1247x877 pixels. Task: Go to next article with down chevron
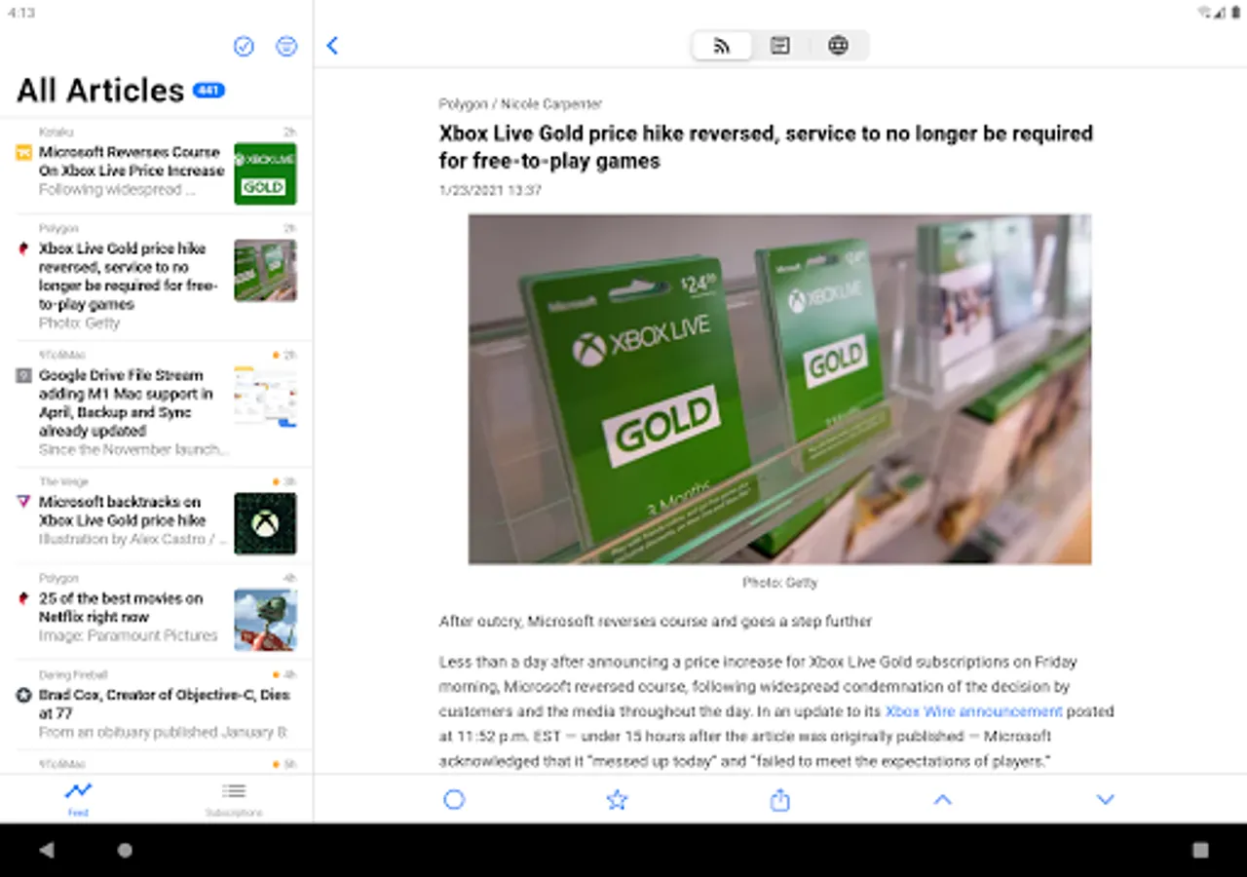point(1105,799)
